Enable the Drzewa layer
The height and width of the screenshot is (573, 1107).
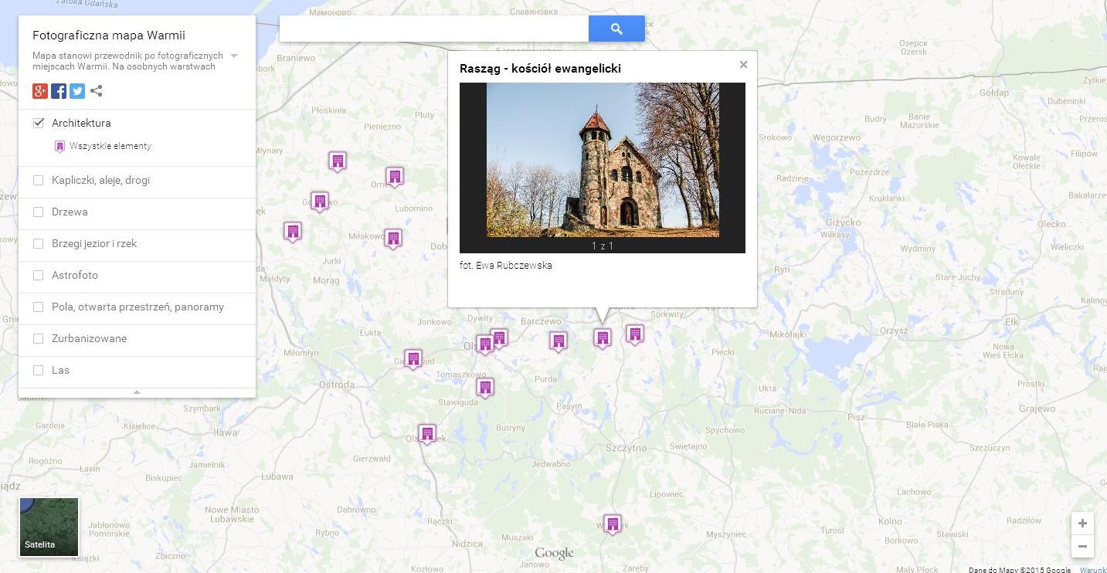click(39, 212)
